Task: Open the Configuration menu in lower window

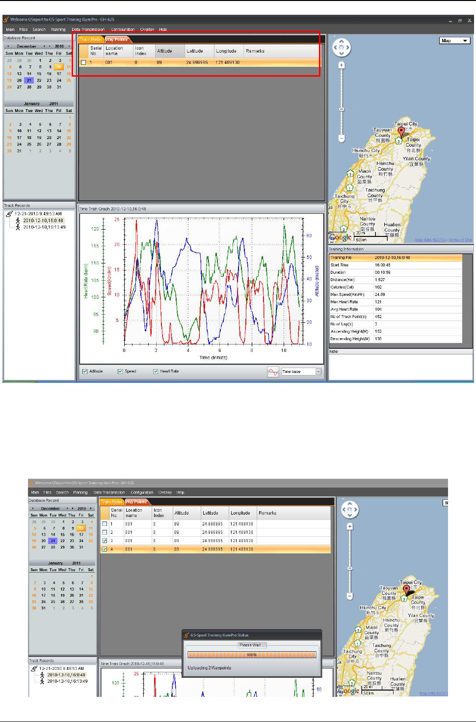Action: click(x=142, y=492)
